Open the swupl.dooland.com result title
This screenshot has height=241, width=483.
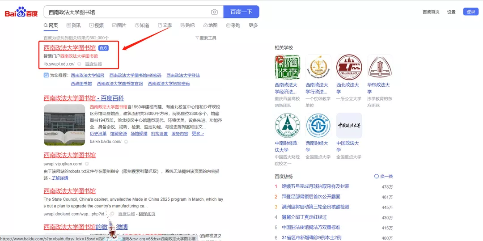tap(70, 190)
